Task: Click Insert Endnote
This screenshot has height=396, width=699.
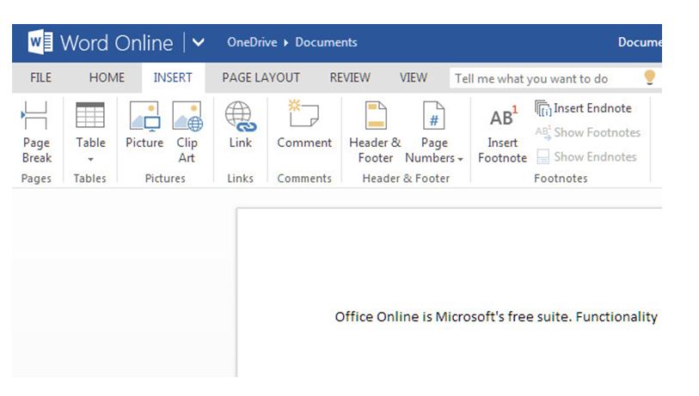Action: coord(584,108)
